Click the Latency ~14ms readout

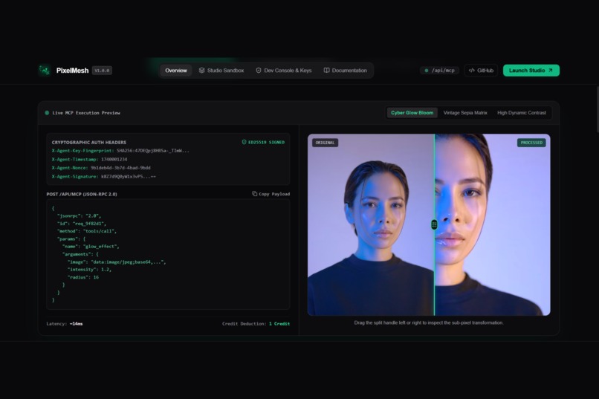tap(65, 324)
